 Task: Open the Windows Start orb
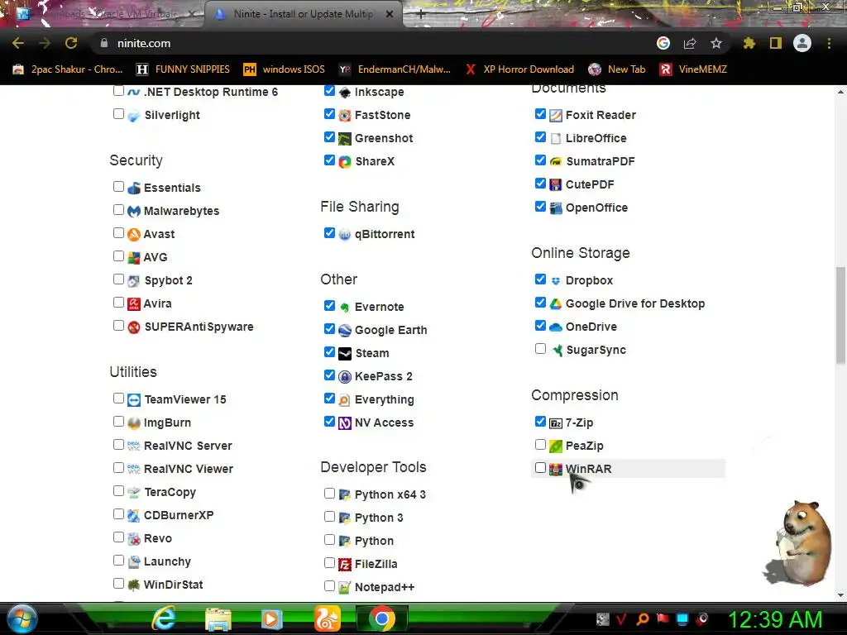[22, 618]
